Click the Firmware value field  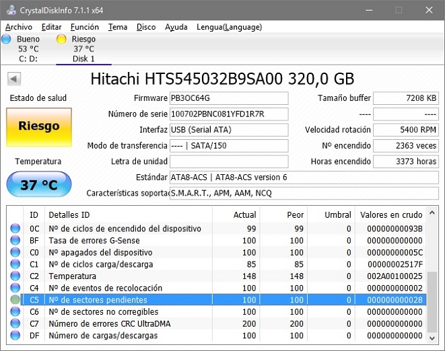tap(229, 99)
